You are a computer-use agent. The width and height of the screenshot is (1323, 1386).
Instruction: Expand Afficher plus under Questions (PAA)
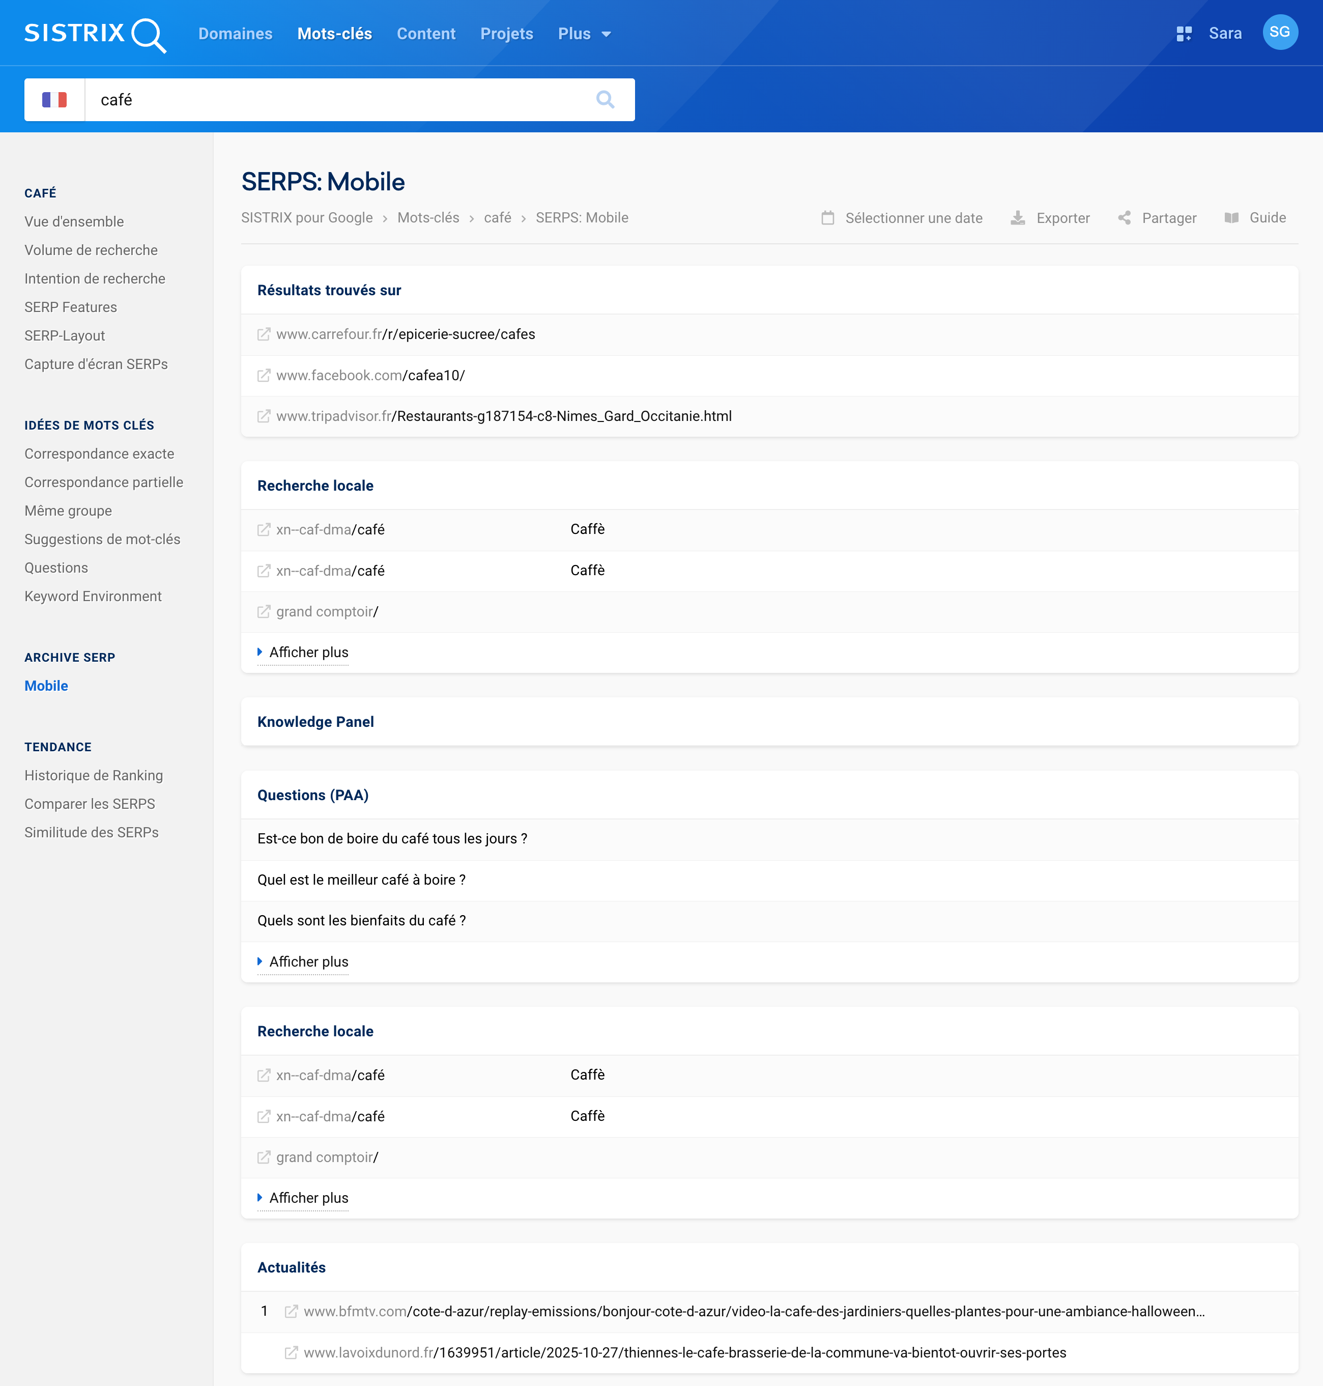tap(303, 961)
